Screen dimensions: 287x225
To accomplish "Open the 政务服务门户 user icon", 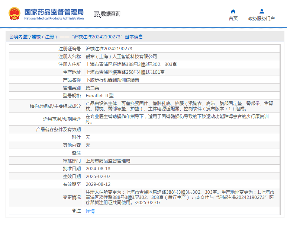I will point(262,12).
